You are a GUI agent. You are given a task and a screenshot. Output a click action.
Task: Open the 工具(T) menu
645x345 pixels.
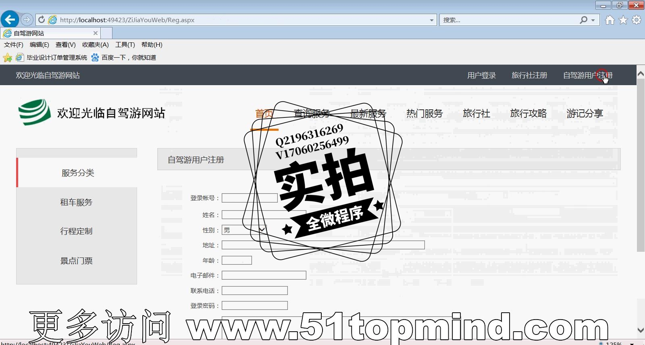(125, 45)
